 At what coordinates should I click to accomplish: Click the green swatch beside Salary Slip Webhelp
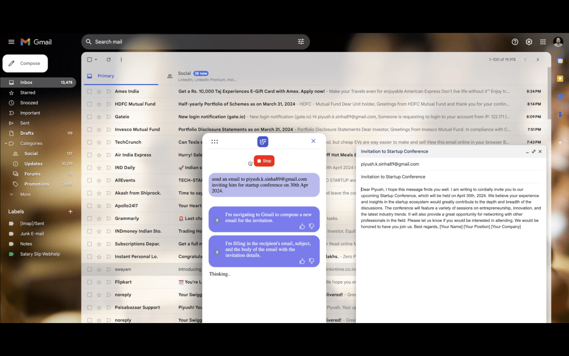click(12, 254)
